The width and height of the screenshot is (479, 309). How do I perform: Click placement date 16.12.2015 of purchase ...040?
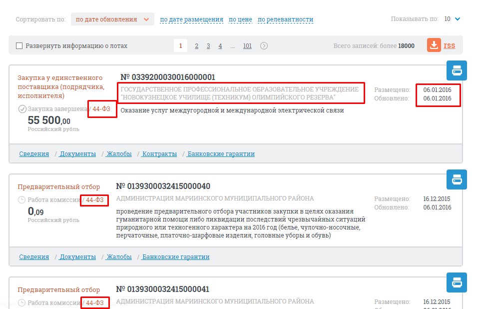click(437, 199)
